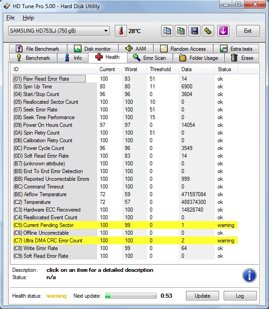Click the 14054 power-on hours value
The image size is (269, 309).
click(x=188, y=125)
